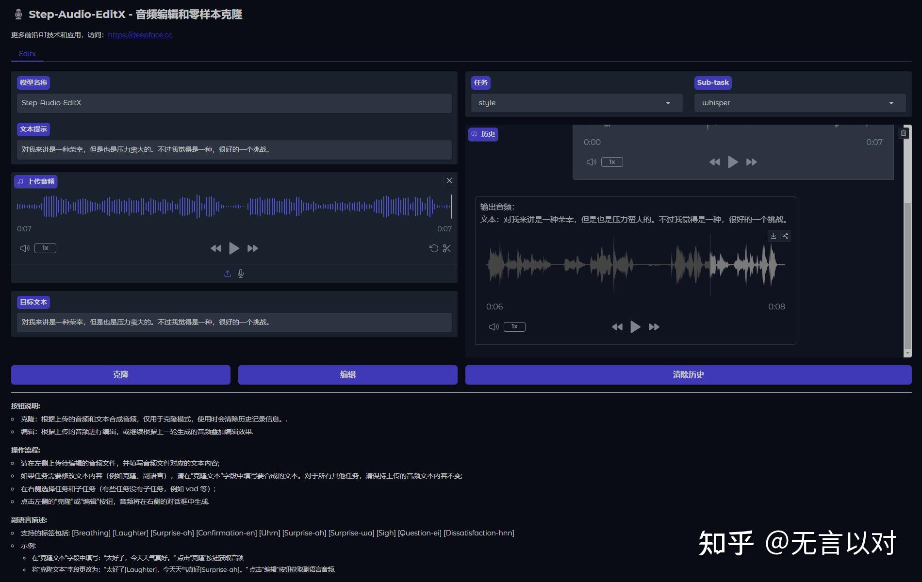
Task: Trim the uploaded audio with the scissors icon
Action: pos(446,248)
